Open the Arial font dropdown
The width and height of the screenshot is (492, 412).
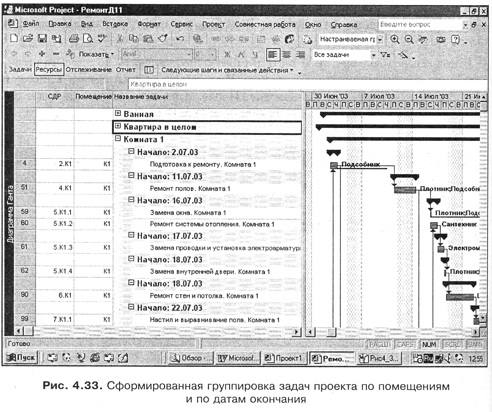tap(189, 54)
